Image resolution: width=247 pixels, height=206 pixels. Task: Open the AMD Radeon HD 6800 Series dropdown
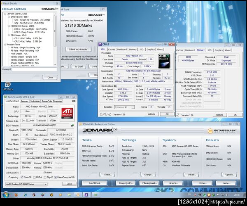[26, 184]
